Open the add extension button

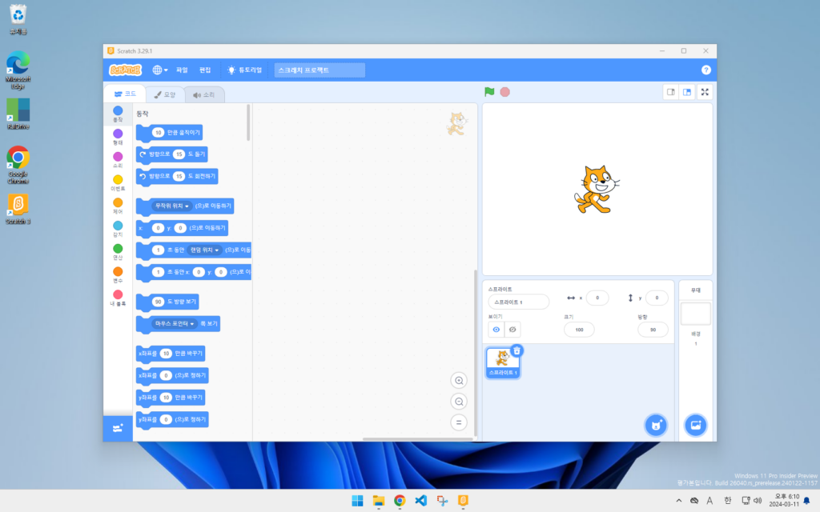[118, 428]
